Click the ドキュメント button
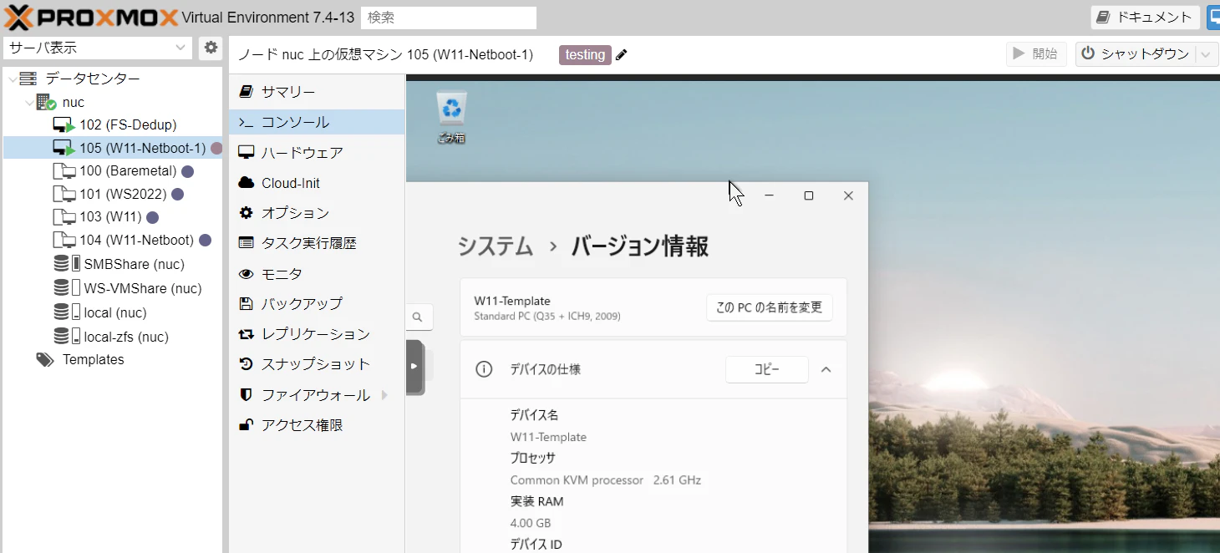The width and height of the screenshot is (1220, 553). coord(1145,18)
